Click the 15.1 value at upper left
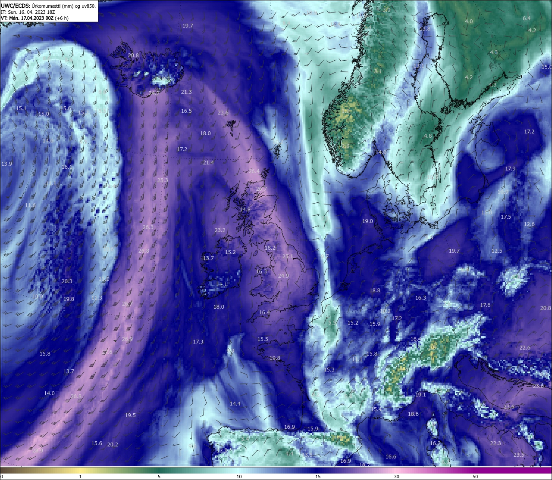 click(21, 108)
